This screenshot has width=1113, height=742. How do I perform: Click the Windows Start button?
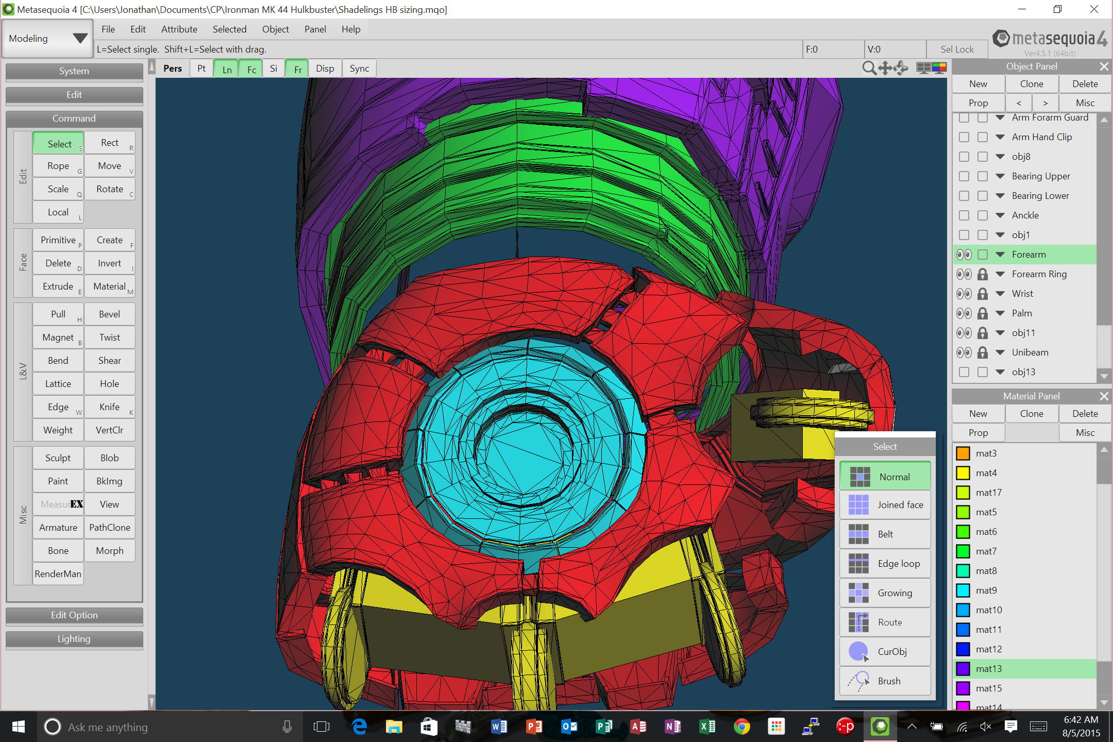pyautogui.click(x=19, y=727)
